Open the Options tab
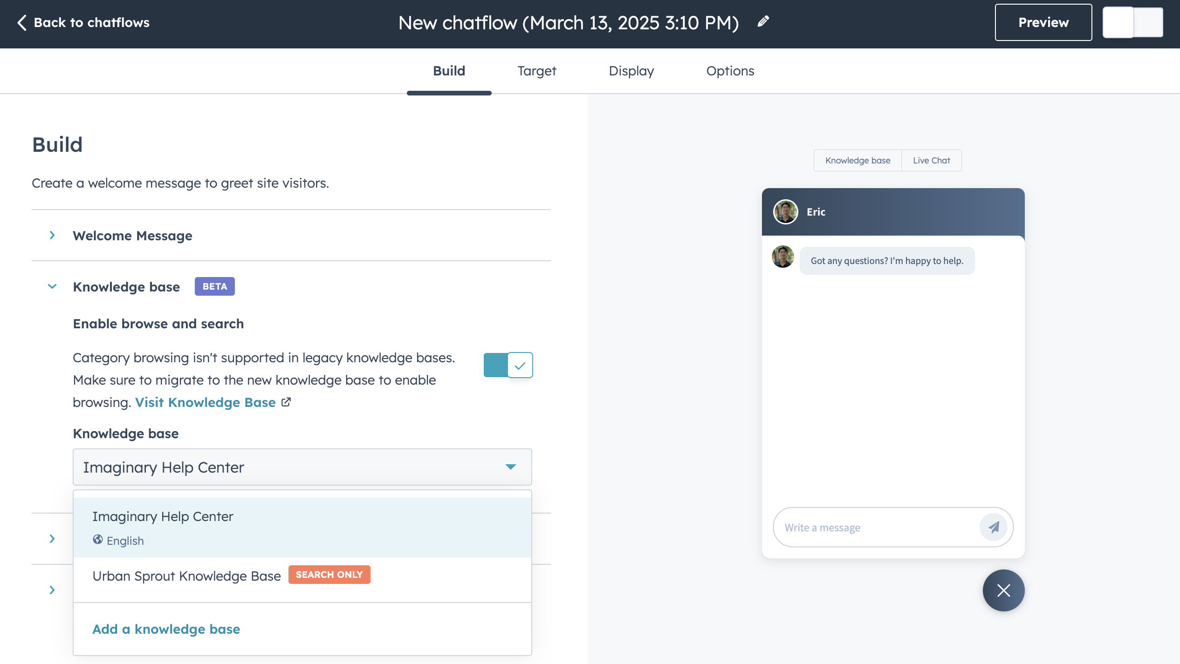Screen dimensions: 1180x664 pos(730,71)
